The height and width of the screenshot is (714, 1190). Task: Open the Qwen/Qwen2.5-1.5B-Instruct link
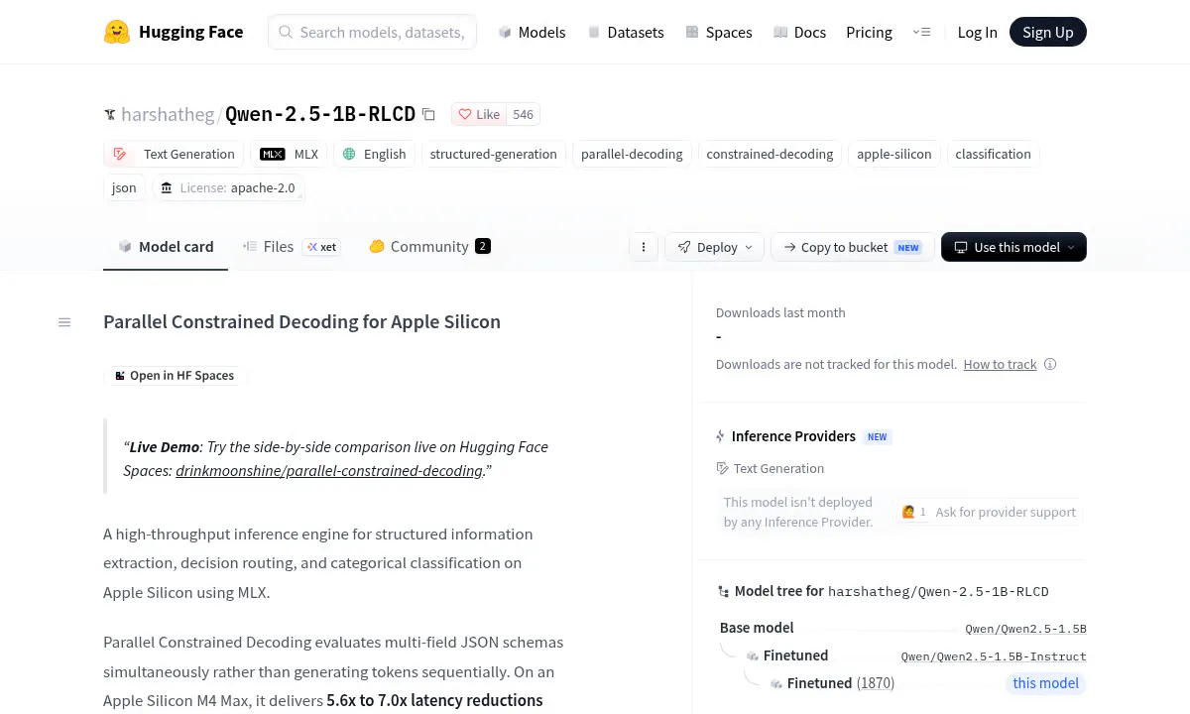[994, 656]
